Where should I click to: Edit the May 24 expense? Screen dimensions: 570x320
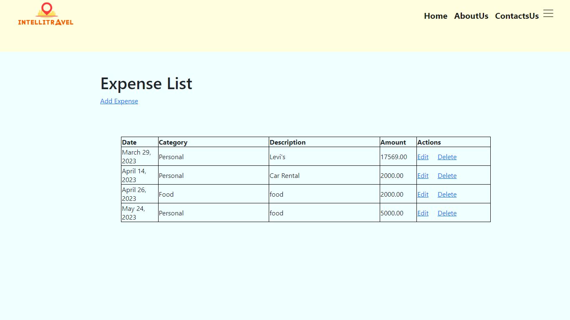(423, 213)
